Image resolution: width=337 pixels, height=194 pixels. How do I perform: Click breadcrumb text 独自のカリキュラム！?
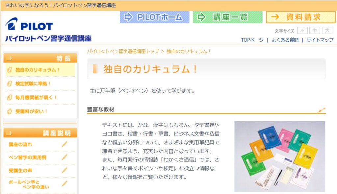189,51
